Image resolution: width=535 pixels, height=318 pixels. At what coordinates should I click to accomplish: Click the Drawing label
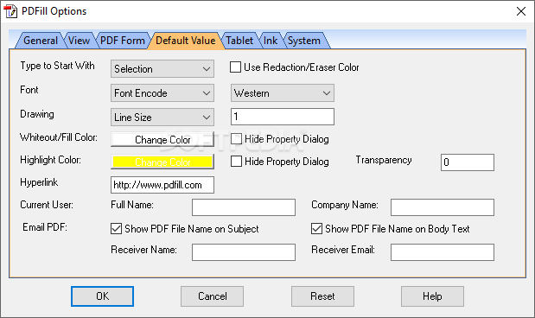click(37, 114)
